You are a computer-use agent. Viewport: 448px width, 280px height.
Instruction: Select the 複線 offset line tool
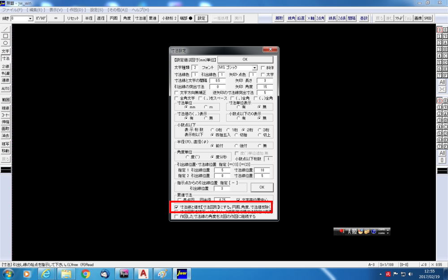5,108
